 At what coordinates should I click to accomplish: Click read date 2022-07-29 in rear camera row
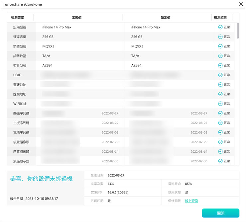(x=199, y=142)
